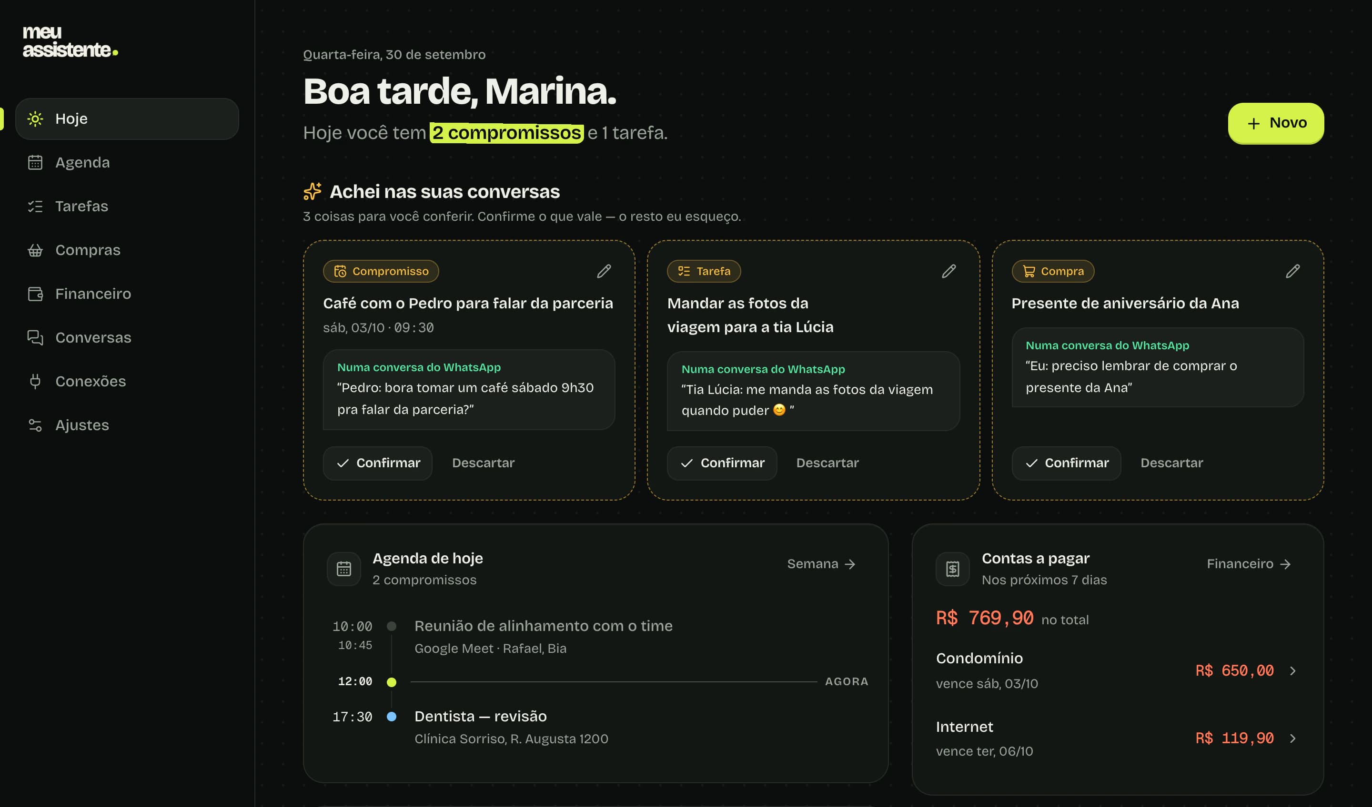Expand the Internet bill chevron
Viewport: 1372px width, 807px height.
click(x=1292, y=738)
